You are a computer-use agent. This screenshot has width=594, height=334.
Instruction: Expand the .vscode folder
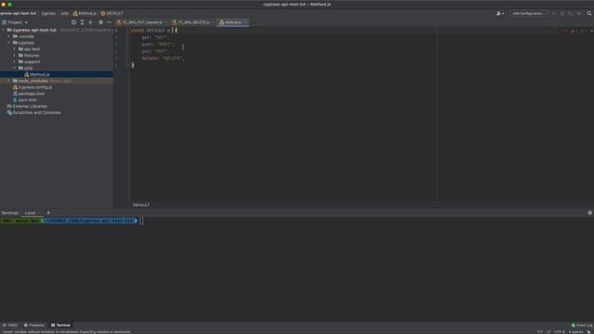[x=8, y=36]
